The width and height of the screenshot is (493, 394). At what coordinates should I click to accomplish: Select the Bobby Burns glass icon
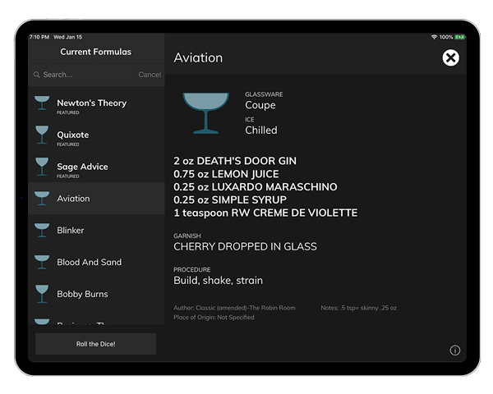coord(42,294)
